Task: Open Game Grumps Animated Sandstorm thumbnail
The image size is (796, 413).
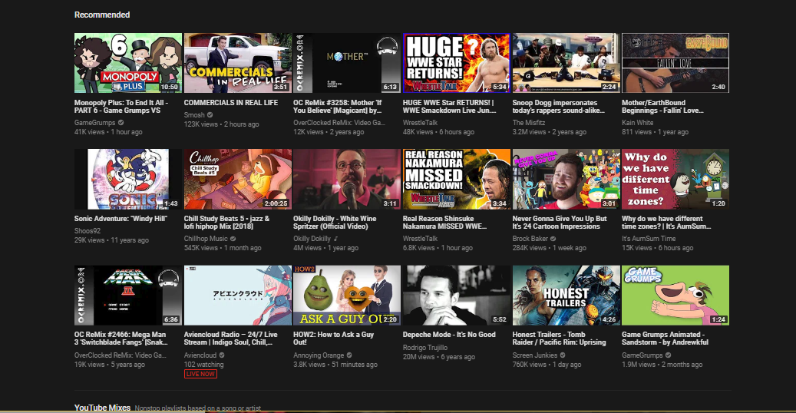Action: pyautogui.click(x=675, y=295)
